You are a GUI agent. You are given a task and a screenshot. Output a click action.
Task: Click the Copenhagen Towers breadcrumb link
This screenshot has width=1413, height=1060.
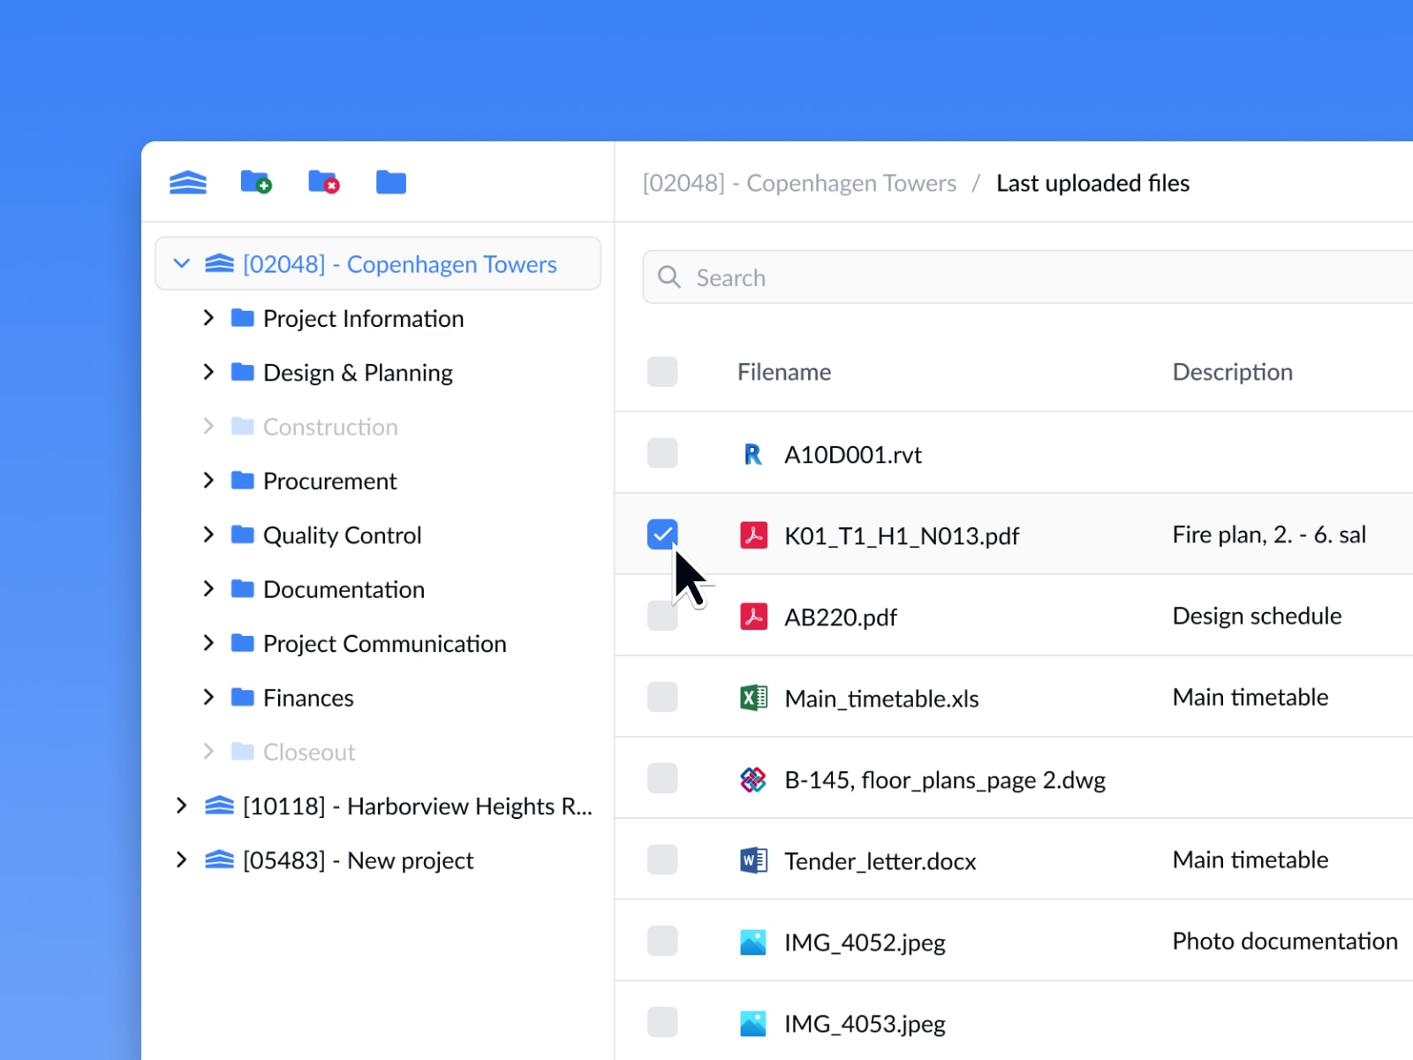coord(799,183)
